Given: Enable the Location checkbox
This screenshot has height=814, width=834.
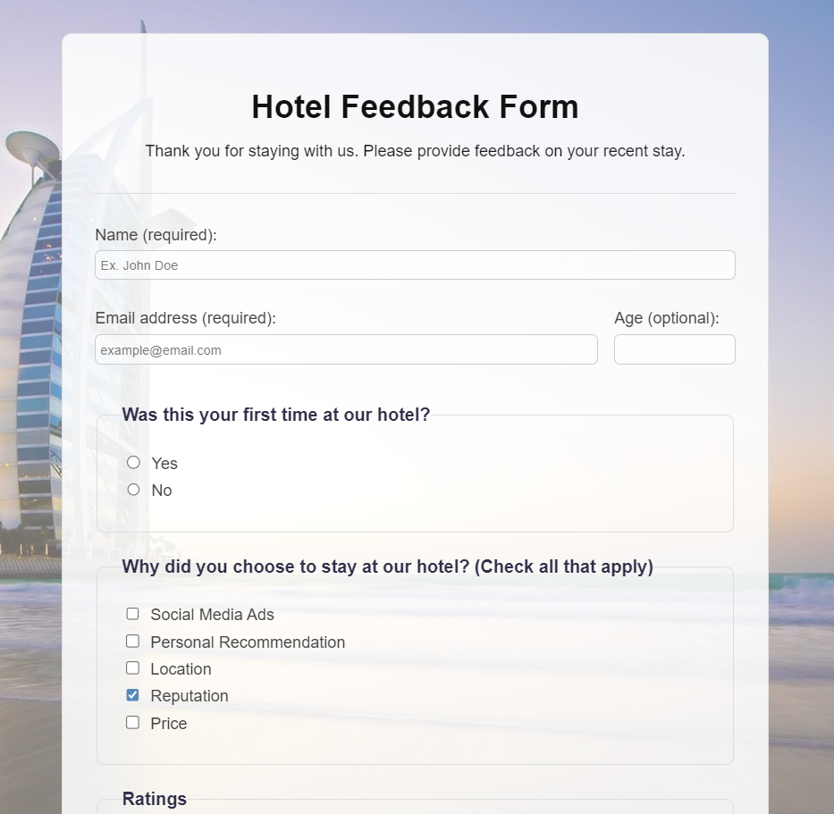Looking at the screenshot, I should (x=132, y=668).
